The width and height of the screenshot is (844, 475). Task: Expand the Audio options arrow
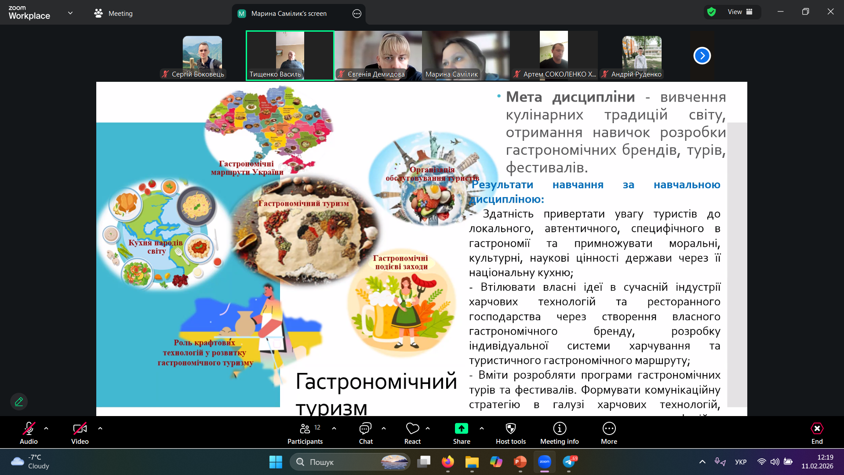(46, 428)
